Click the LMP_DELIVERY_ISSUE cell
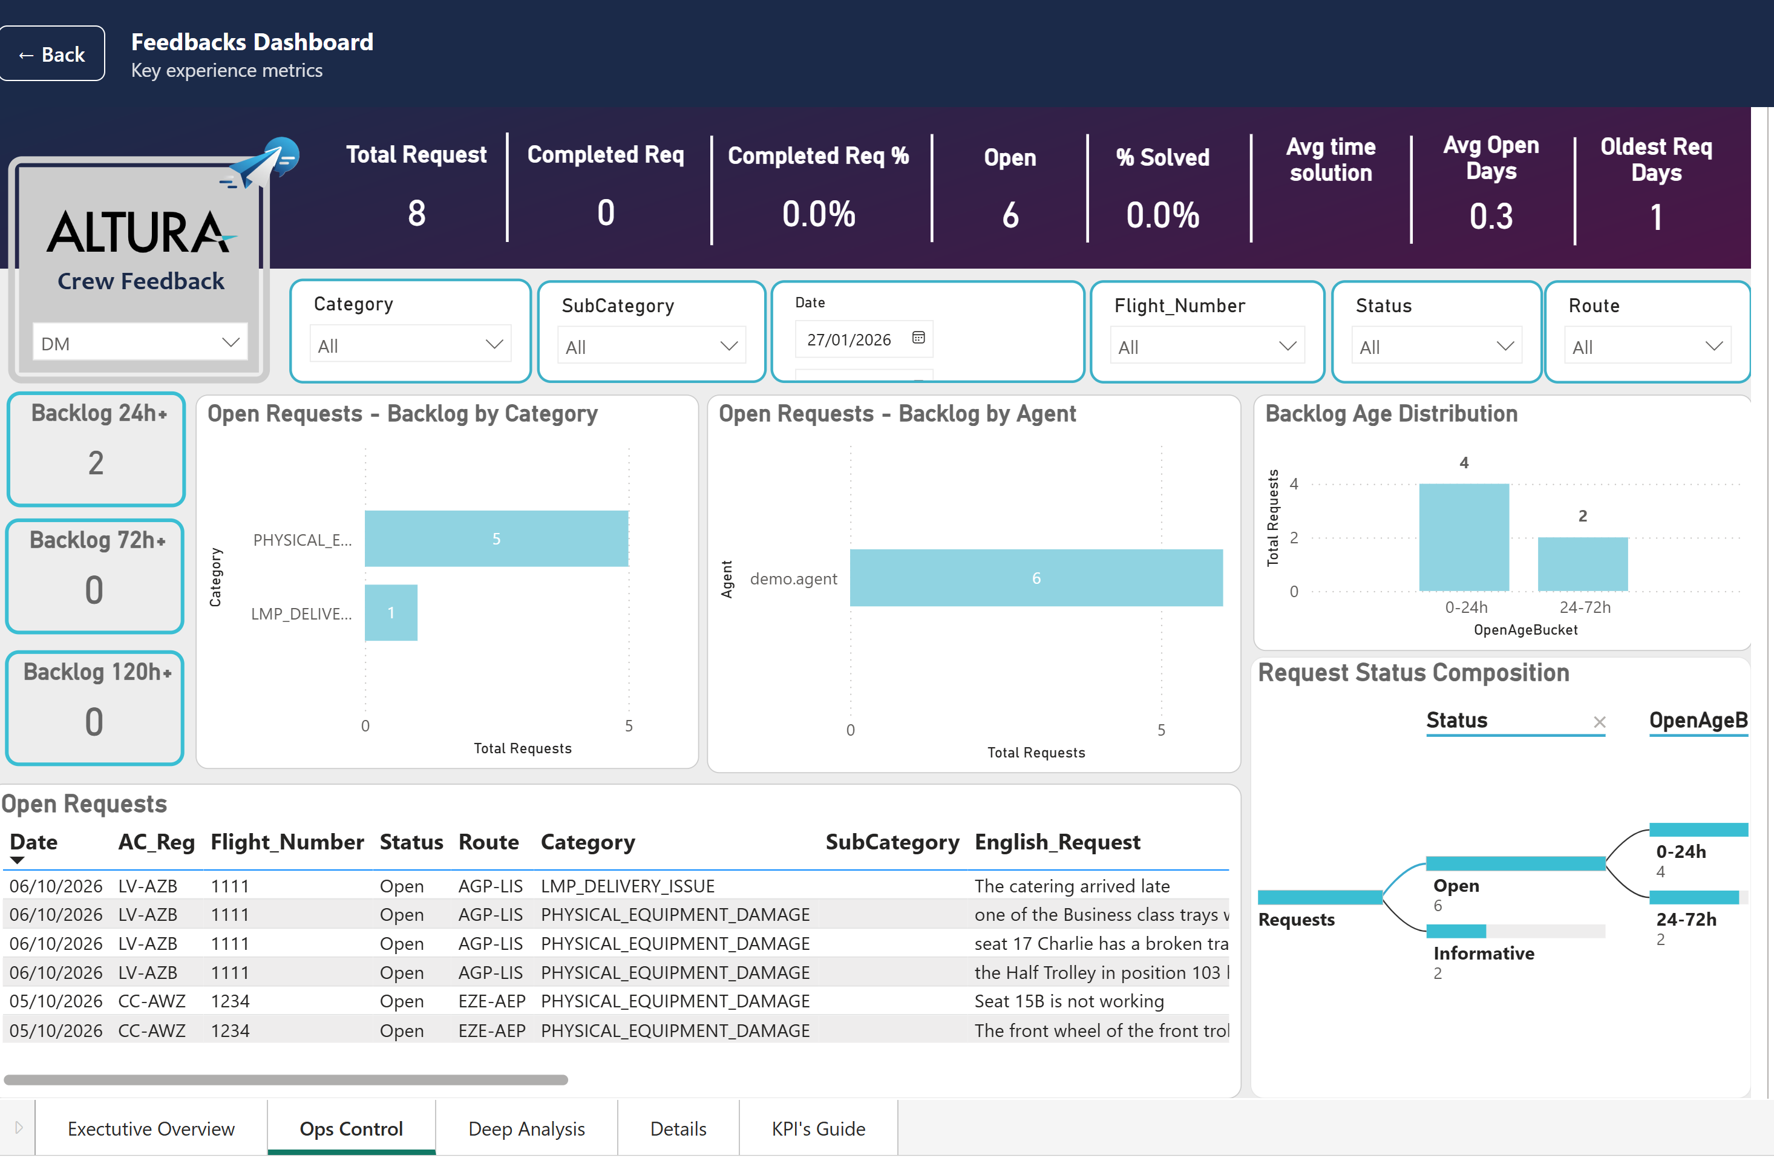The width and height of the screenshot is (1774, 1158). click(627, 885)
